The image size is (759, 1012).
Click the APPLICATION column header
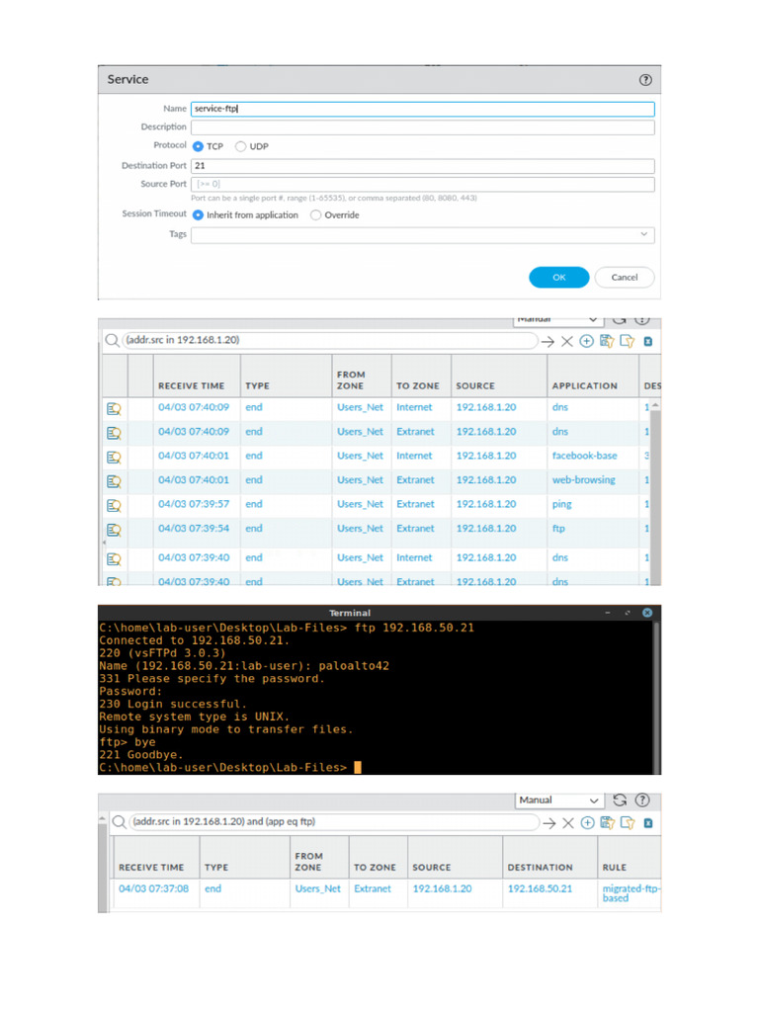(584, 385)
